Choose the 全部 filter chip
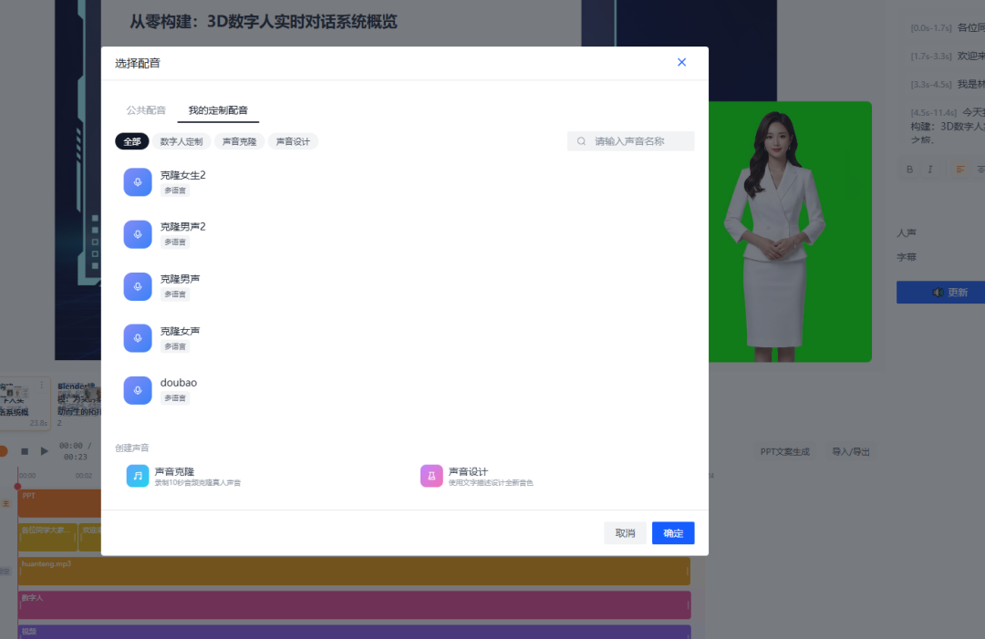This screenshot has width=985, height=639. (132, 141)
